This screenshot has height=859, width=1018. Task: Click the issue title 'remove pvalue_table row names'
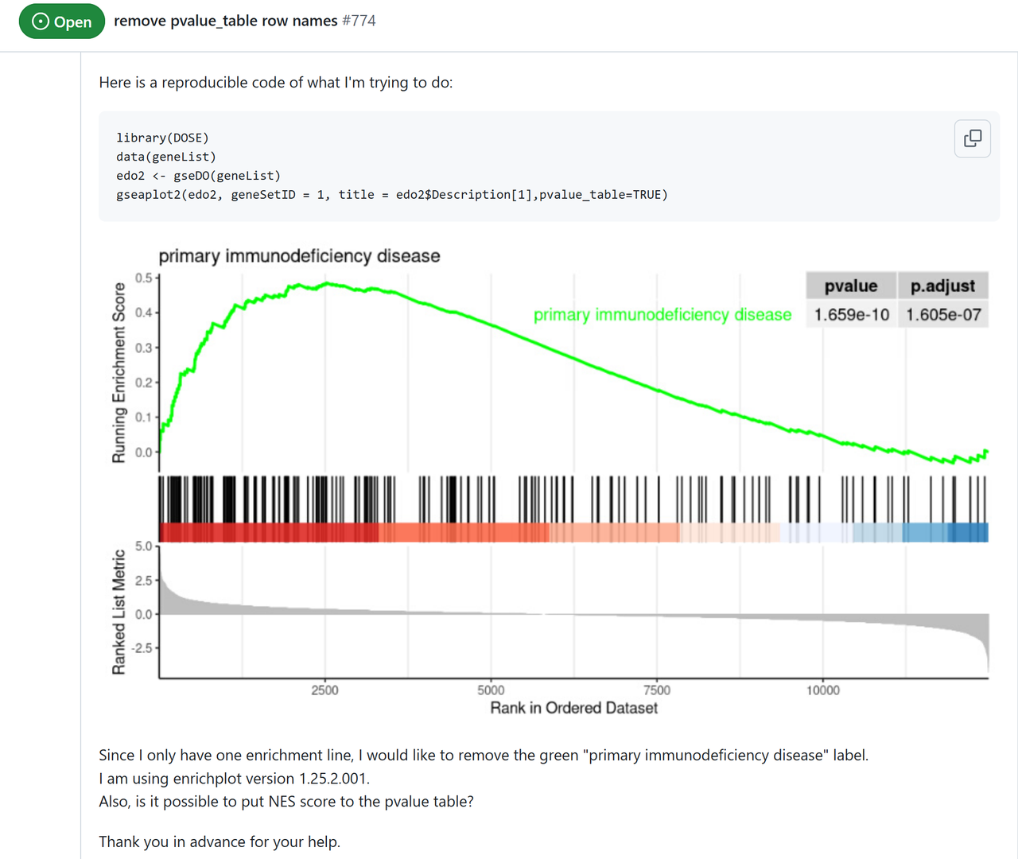pyautogui.click(x=225, y=21)
